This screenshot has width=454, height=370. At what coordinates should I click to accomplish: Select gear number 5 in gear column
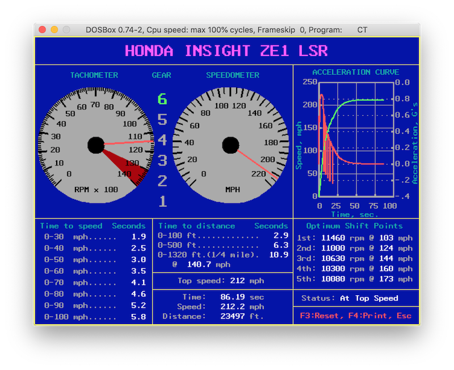tap(162, 120)
